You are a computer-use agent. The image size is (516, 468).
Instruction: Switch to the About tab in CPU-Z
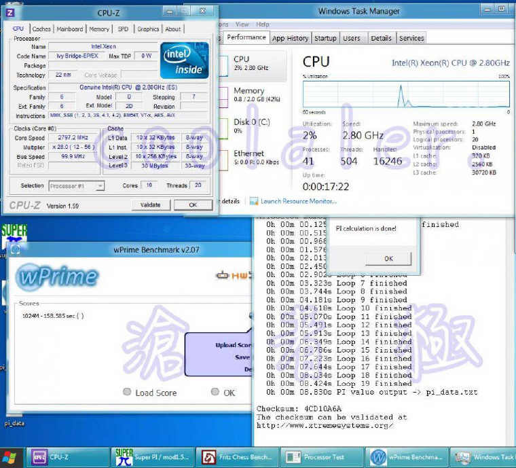(173, 29)
